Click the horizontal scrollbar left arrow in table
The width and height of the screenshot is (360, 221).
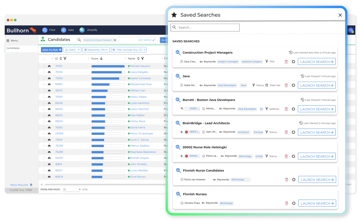41,184
